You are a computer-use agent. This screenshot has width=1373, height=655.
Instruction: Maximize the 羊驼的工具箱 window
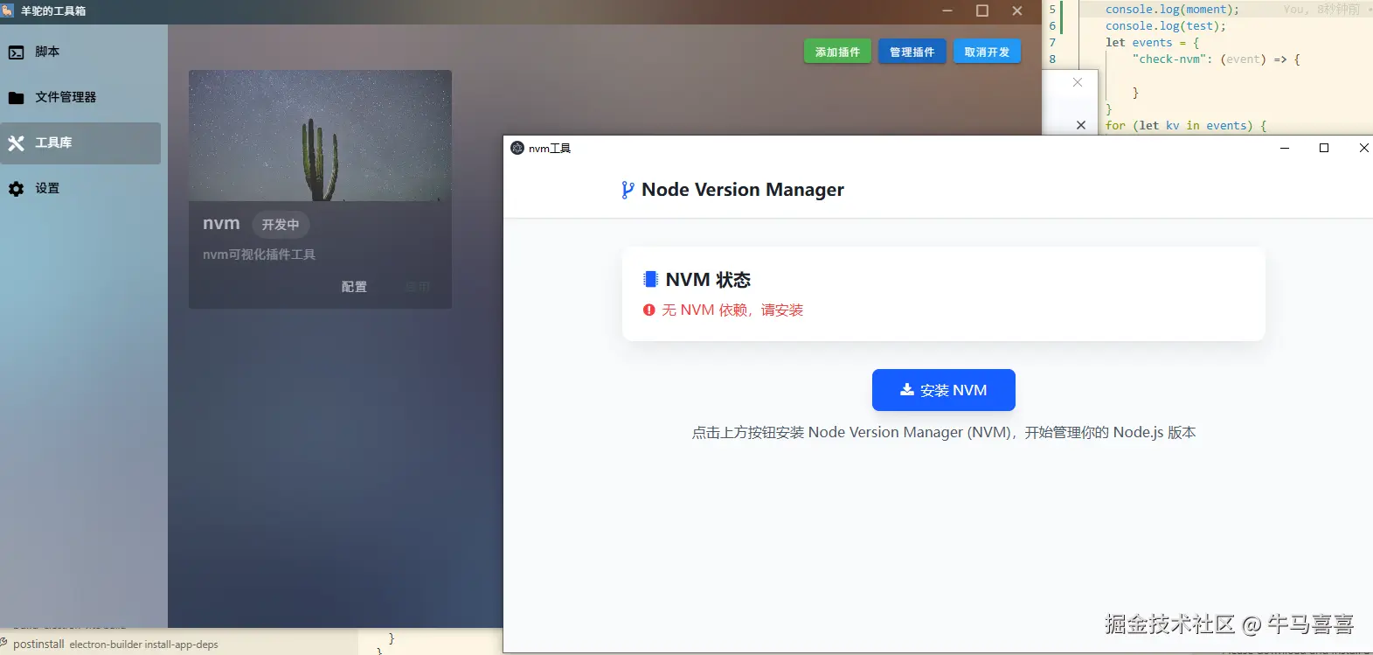[x=982, y=10]
